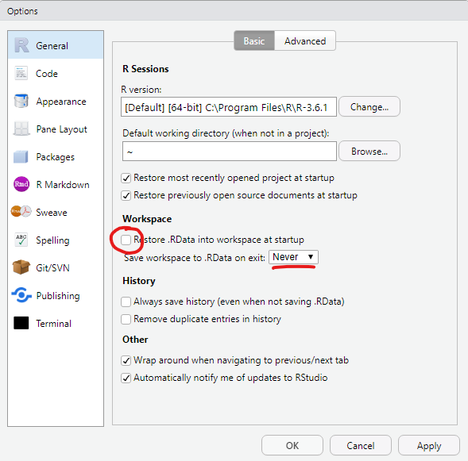Enable Always save history checkbox

(126, 302)
